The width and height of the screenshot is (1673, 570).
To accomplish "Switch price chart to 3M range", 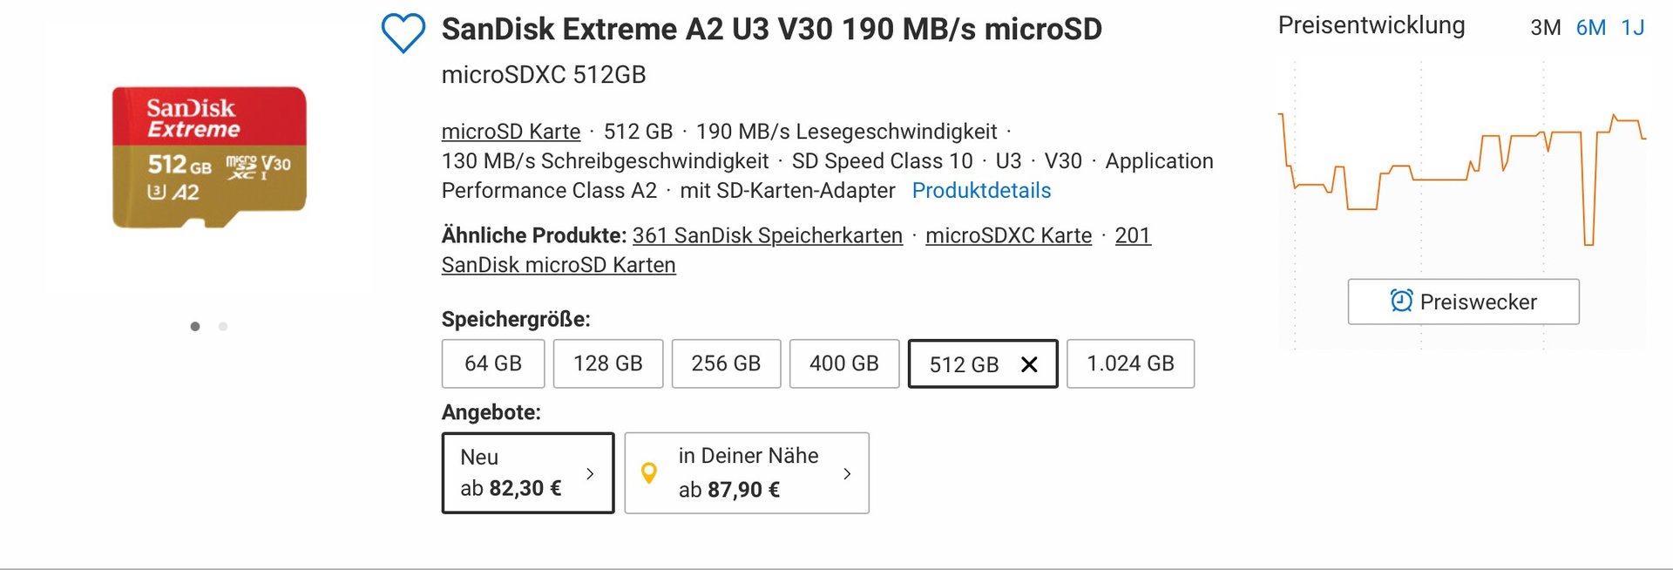I will [1546, 28].
